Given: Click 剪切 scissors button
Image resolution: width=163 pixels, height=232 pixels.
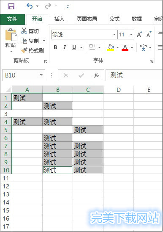Looking at the screenshot, I should coord(30,31).
